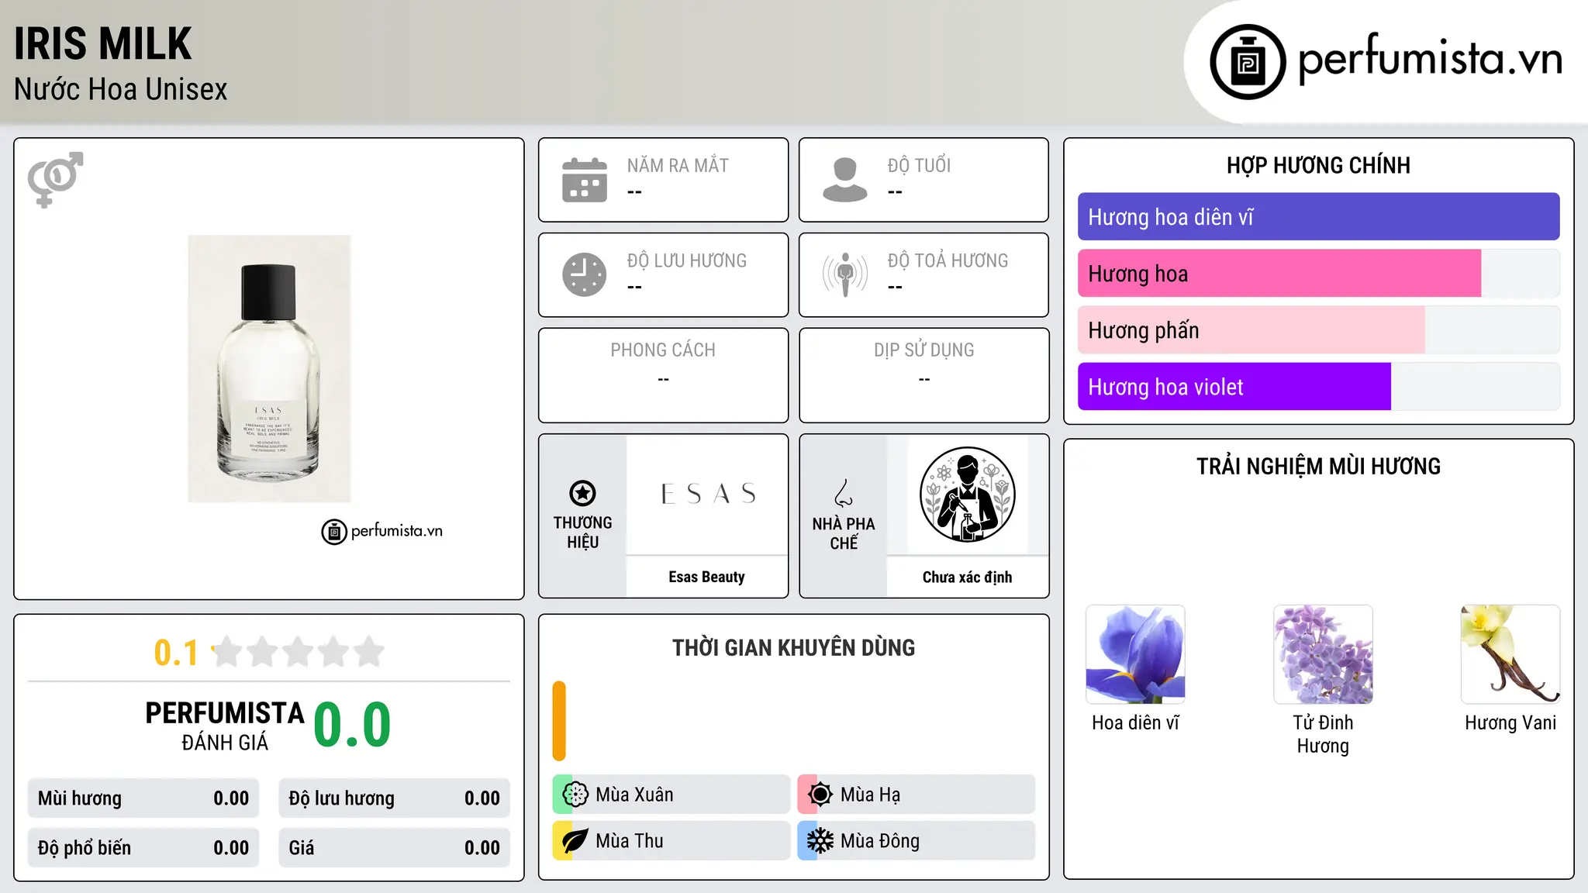The width and height of the screenshot is (1588, 893).
Task: Click the Perfumista đánh giá label
Action: pyautogui.click(x=225, y=726)
